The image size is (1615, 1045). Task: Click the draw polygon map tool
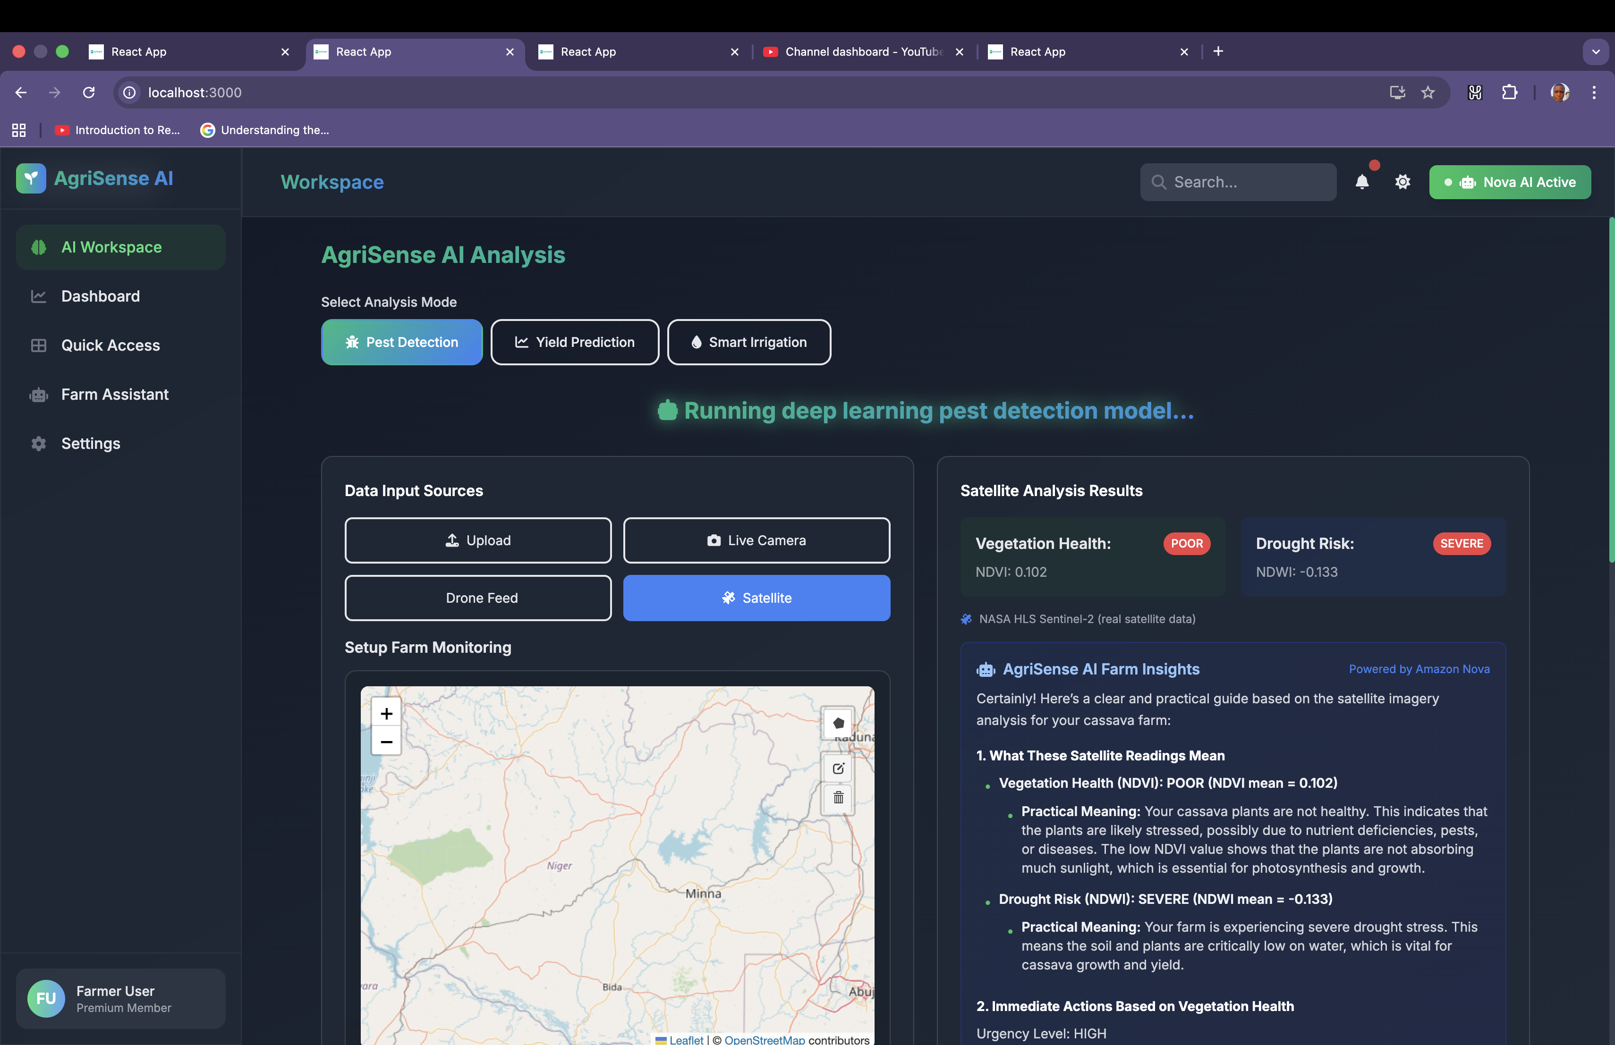838,723
